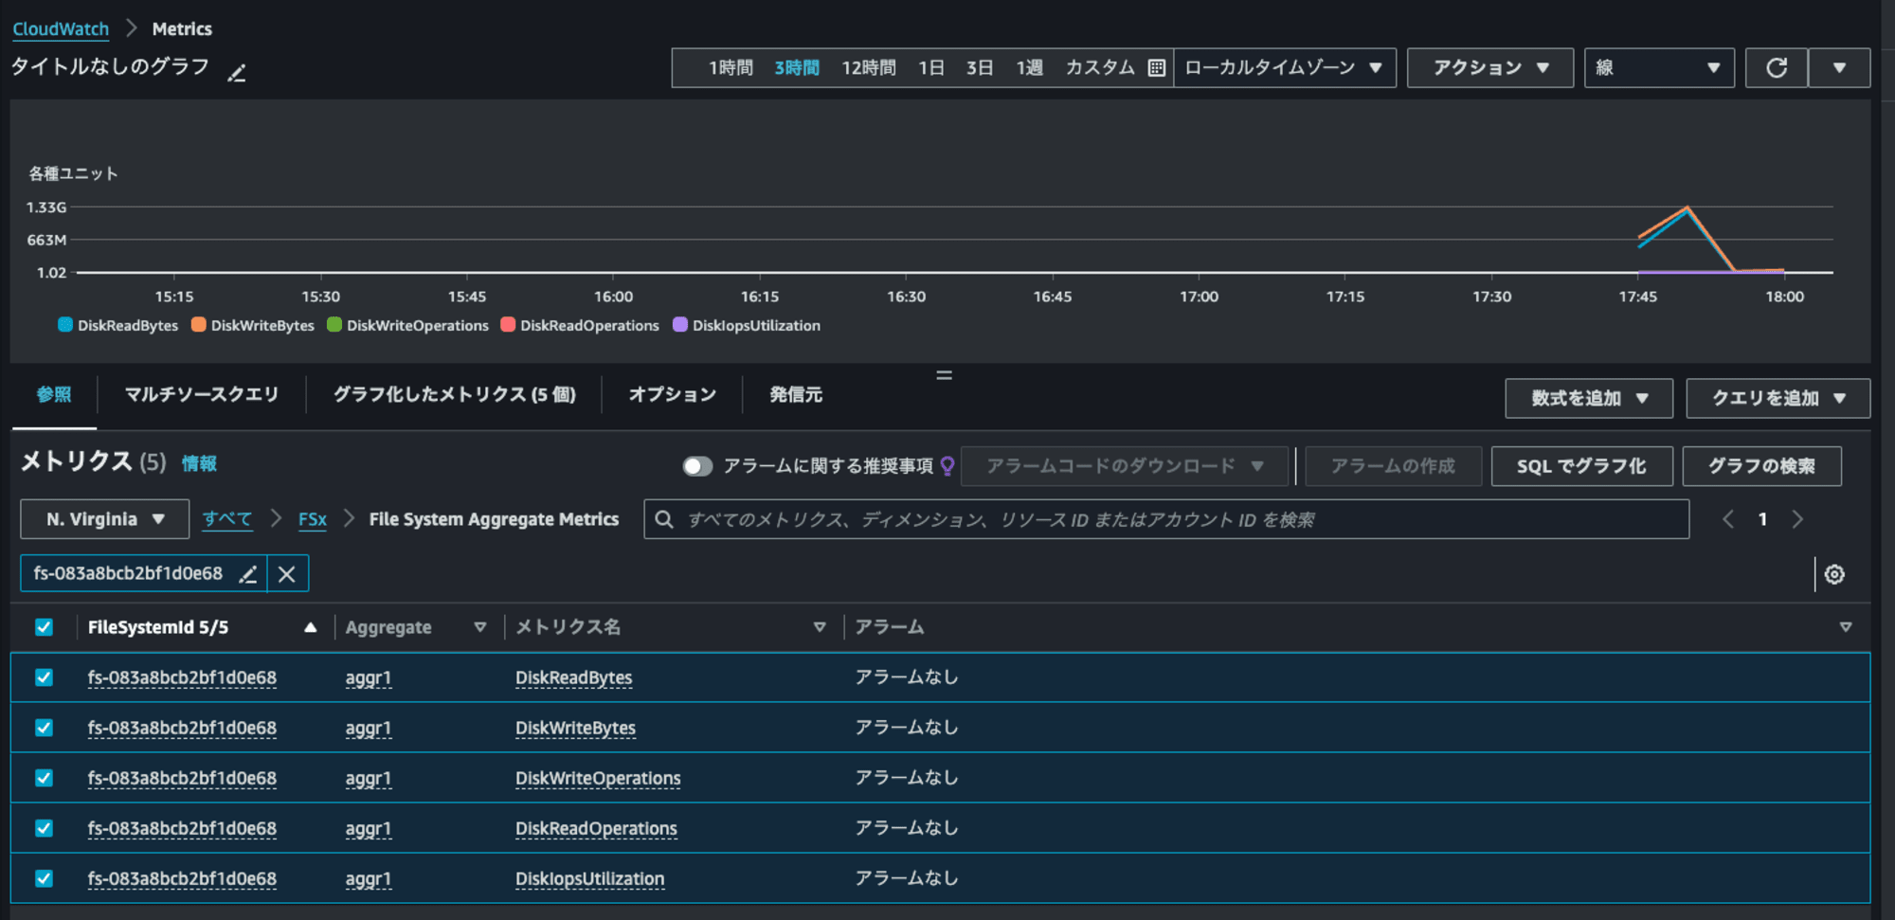Viewport: 1895px width, 920px height.
Task: Click the DiskIopsUtilization metric name
Action: pos(589,878)
